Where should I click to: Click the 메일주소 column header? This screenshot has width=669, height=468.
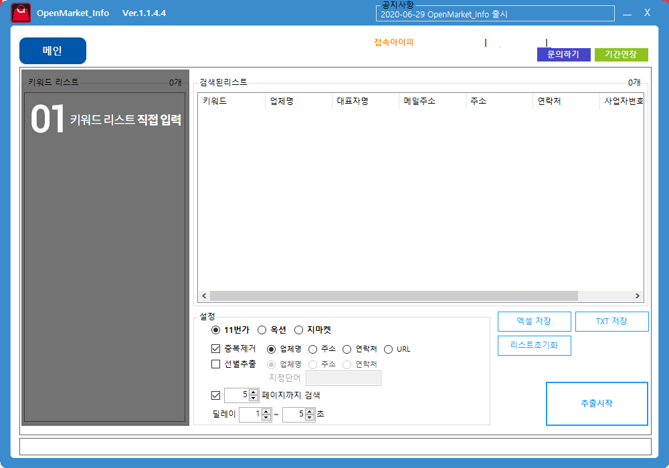click(x=432, y=102)
